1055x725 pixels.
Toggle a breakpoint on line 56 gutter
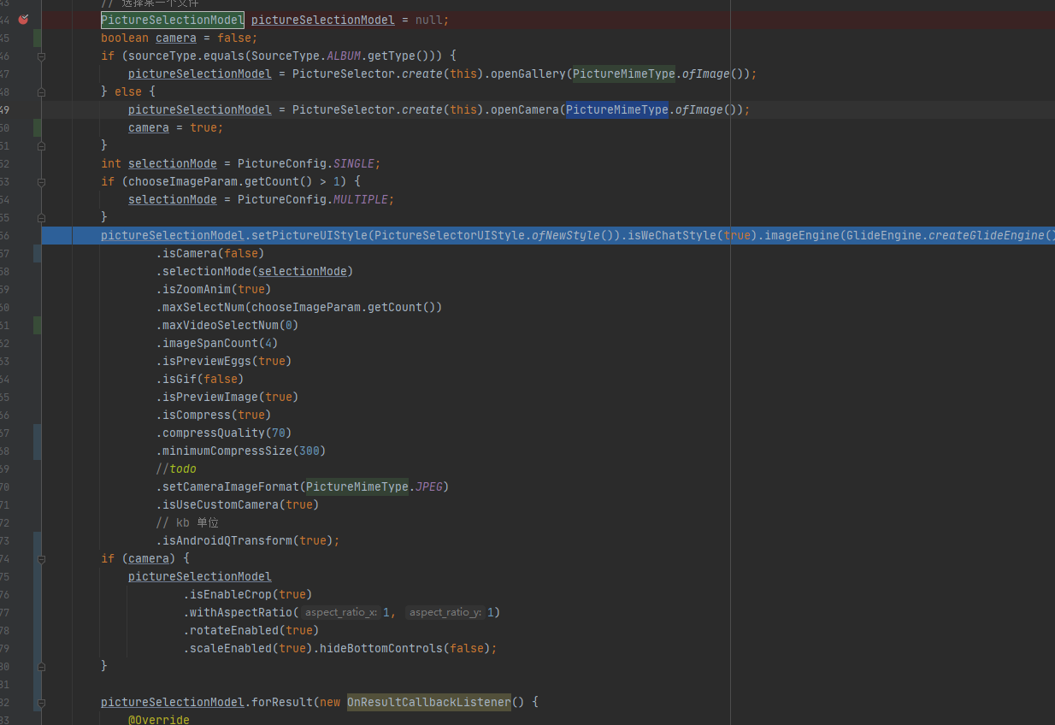(x=23, y=235)
